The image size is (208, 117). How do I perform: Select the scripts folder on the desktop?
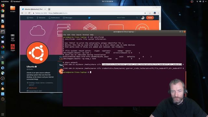pyautogui.click(x=13, y=9)
